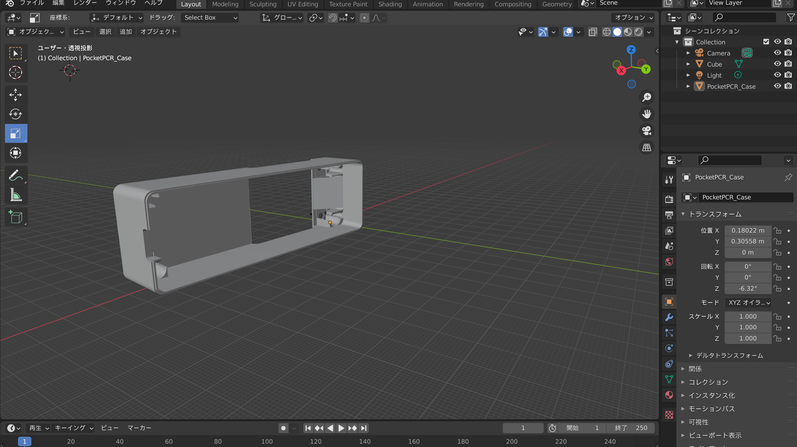Select the Select Box tool in the left toolbar
This screenshot has width=797, height=447.
[x=16, y=54]
